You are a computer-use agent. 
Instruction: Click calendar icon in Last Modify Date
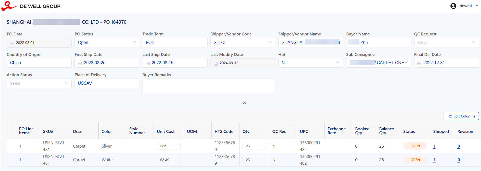216,63
